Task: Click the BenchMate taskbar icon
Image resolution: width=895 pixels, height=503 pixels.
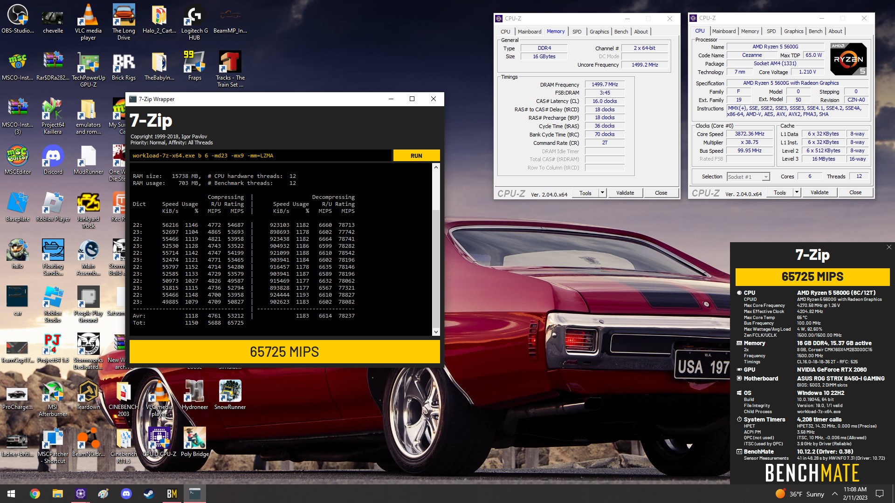Action: (172, 494)
